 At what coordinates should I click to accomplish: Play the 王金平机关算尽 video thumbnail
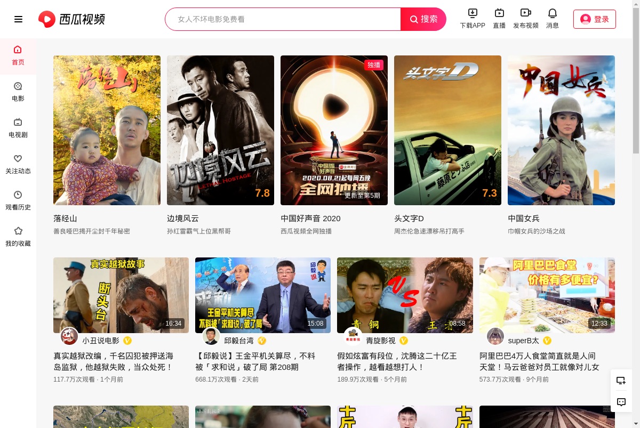pyautogui.click(x=263, y=295)
